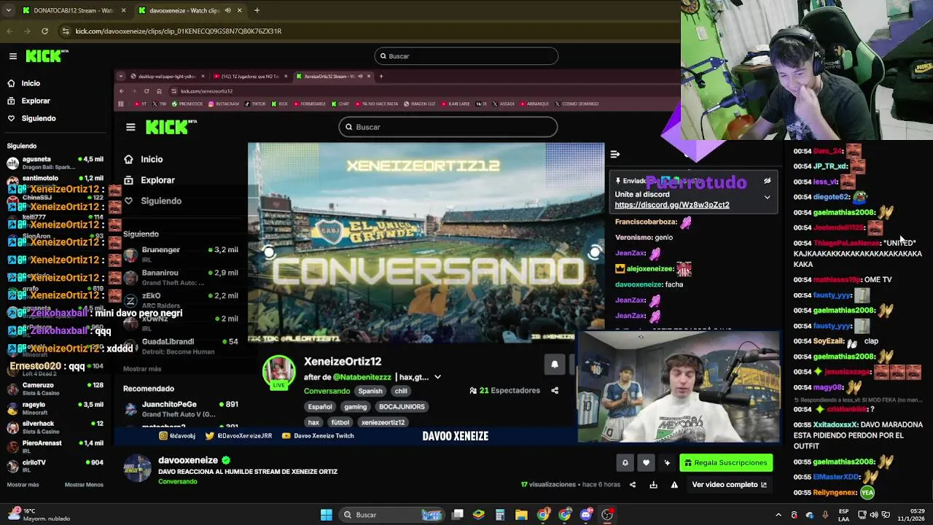The image size is (933, 525).
Task: Open the network icon in system tray
Action: click(863, 515)
